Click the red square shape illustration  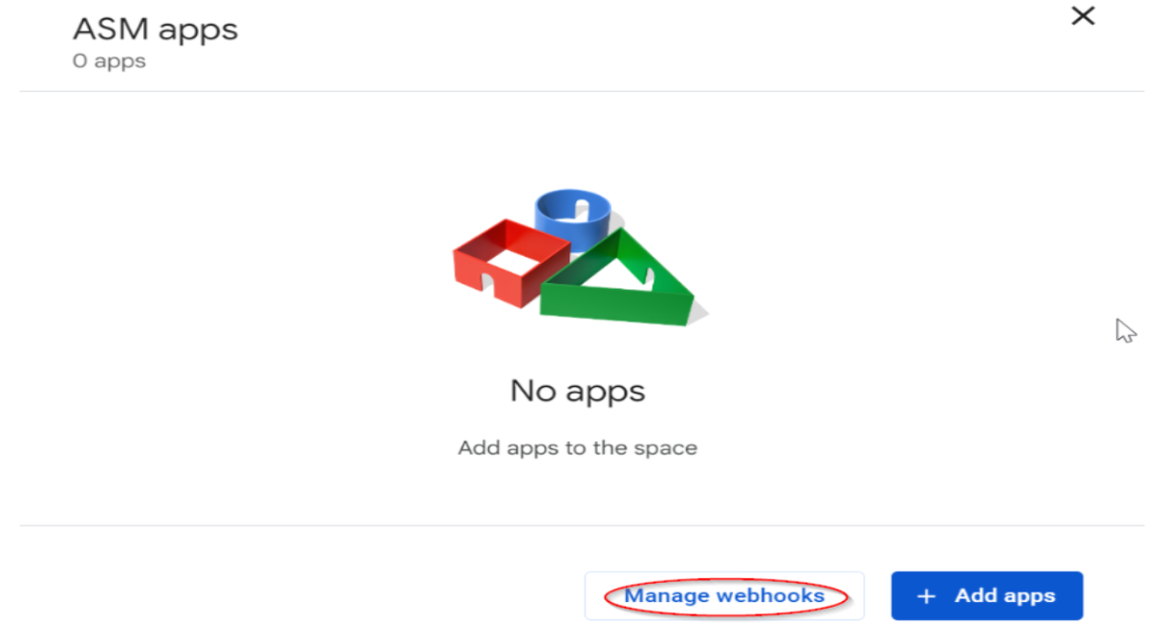[510, 262]
